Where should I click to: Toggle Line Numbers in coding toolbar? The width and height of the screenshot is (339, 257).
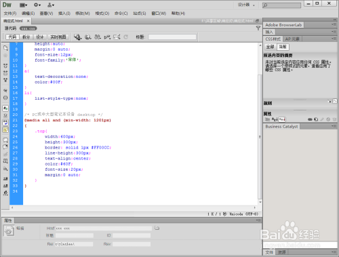[5, 108]
